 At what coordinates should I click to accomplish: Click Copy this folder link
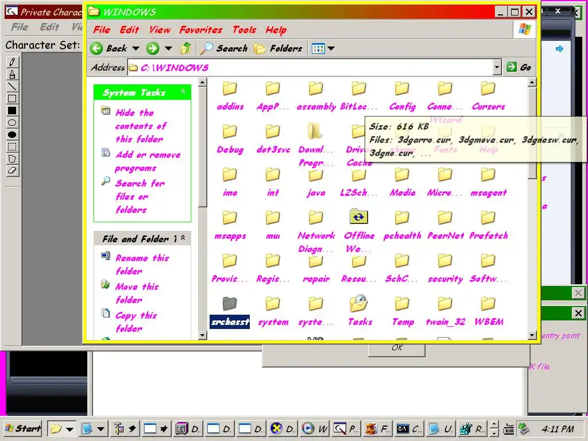pyautogui.click(x=136, y=322)
